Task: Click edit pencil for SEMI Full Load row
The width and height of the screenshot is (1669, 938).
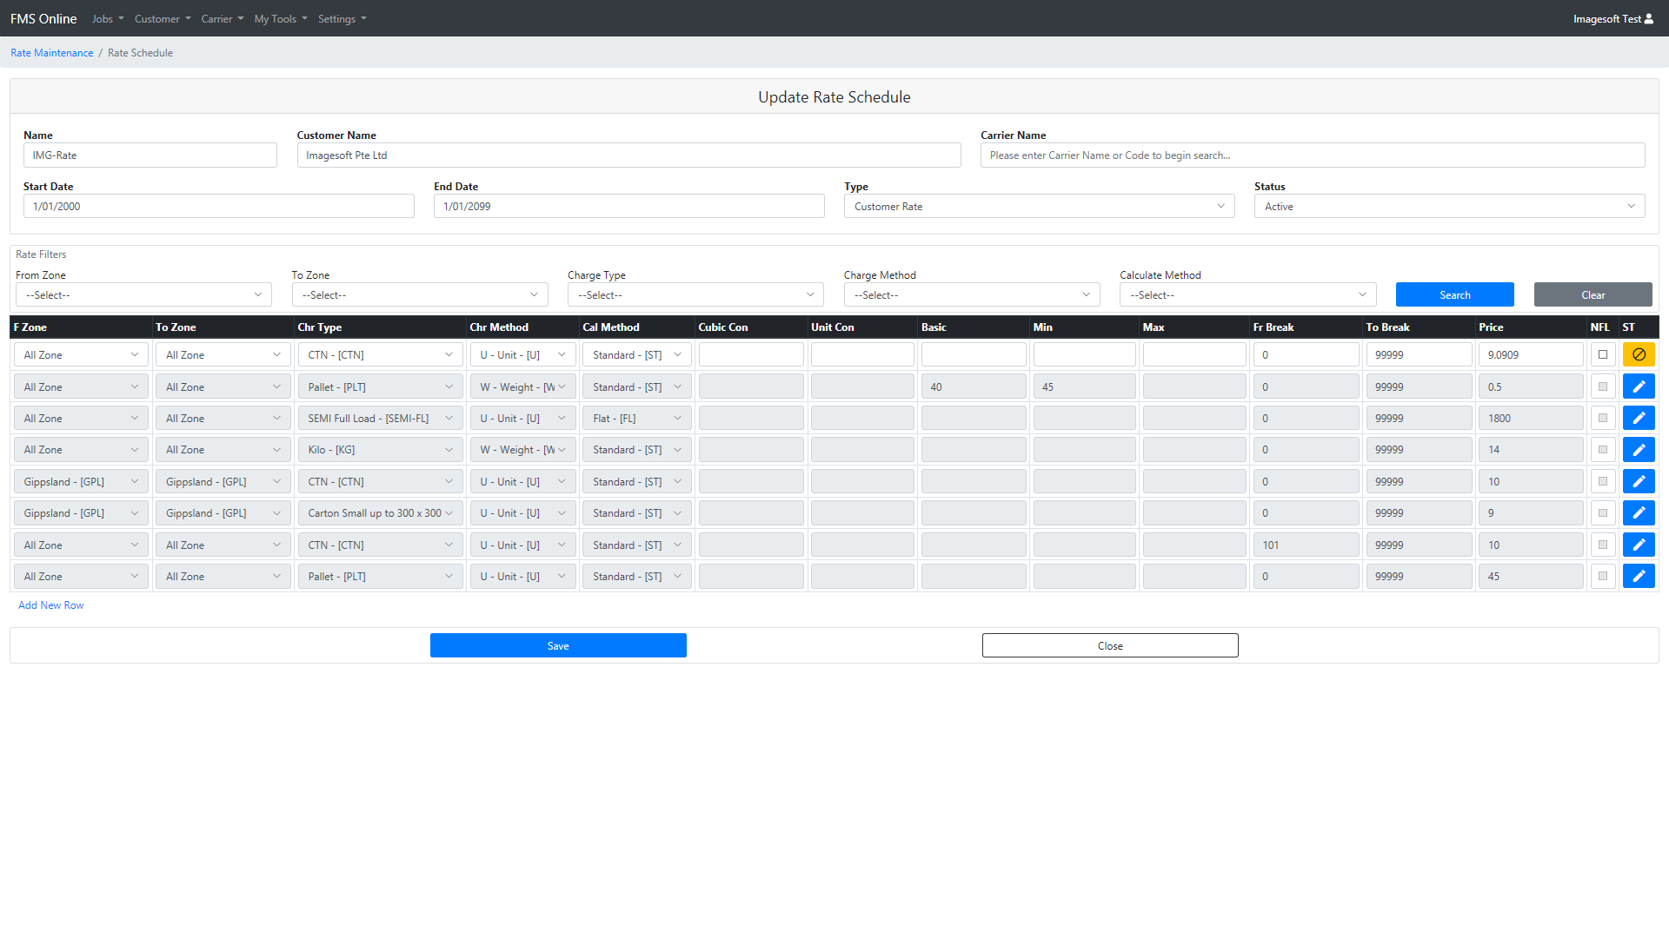Action: pos(1639,418)
